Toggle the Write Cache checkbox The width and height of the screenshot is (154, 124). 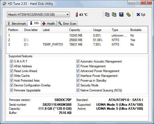click(x=11, y=76)
